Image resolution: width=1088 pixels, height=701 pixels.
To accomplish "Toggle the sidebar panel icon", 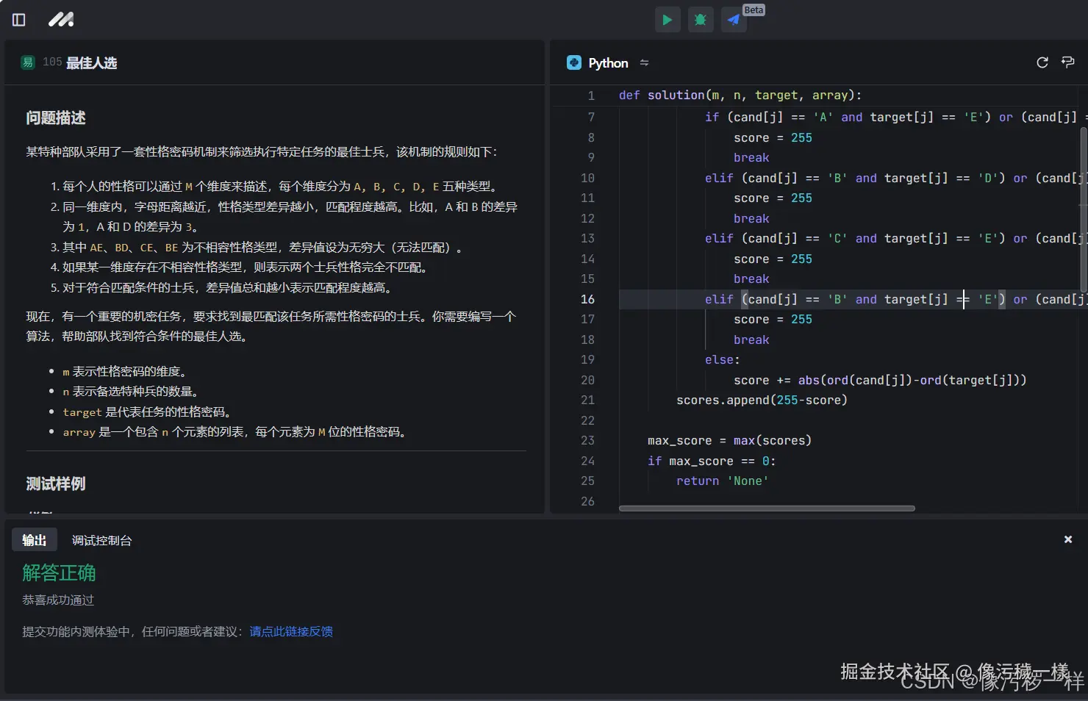I will coord(19,20).
